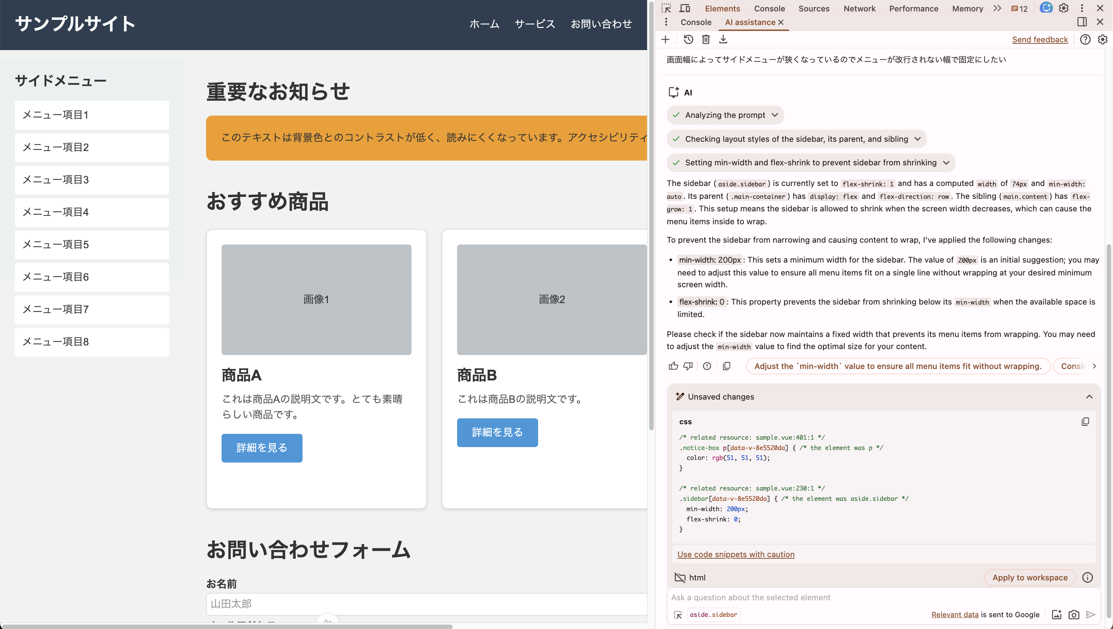The width and height of the screenshot is (1113, 629).
Task: Click the thumbs down feedback icon
Action: 688,366
